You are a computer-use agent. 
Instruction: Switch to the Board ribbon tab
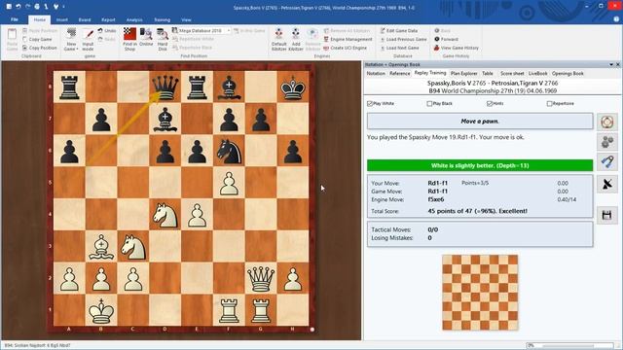point(85,19)
